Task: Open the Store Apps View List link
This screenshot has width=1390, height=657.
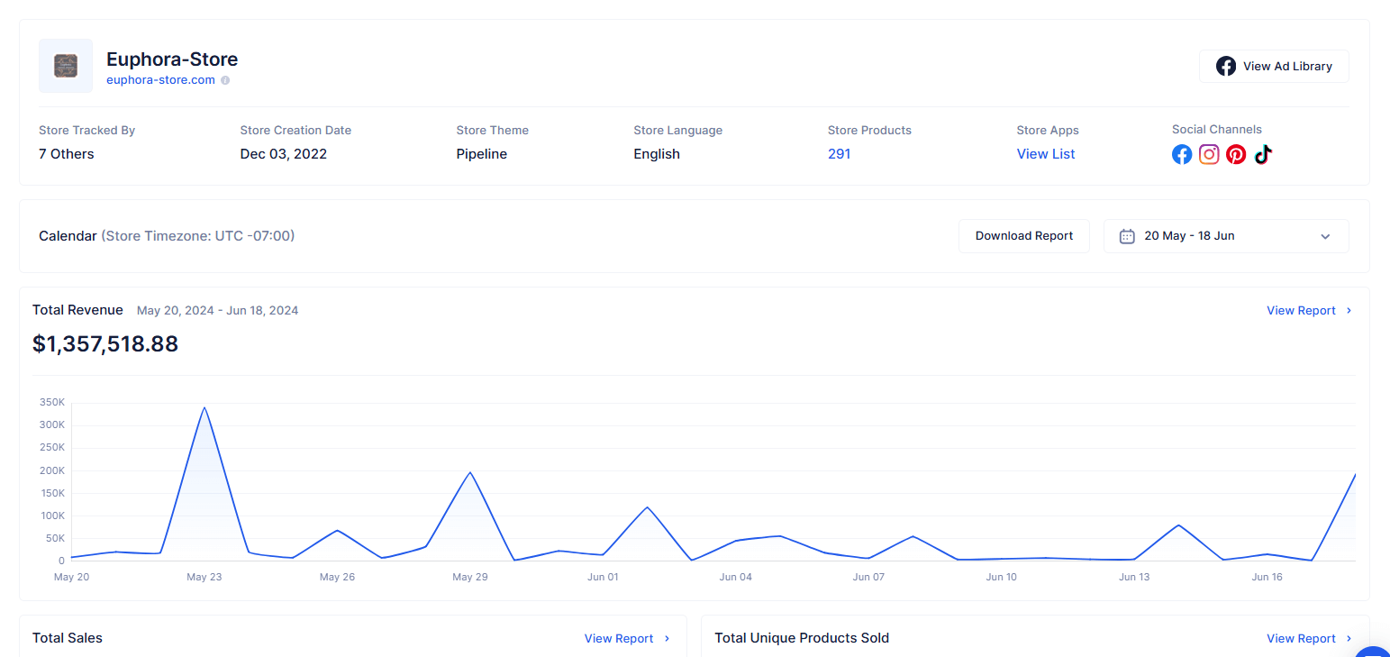Action: (x=1045, y=154)
